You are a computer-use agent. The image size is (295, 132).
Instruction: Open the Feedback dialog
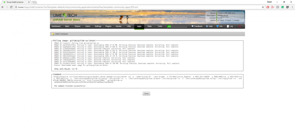[197, 26]
